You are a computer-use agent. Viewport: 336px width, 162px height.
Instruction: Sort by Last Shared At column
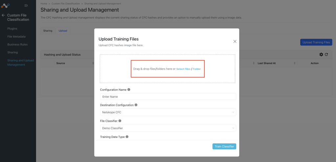[266, 63]
